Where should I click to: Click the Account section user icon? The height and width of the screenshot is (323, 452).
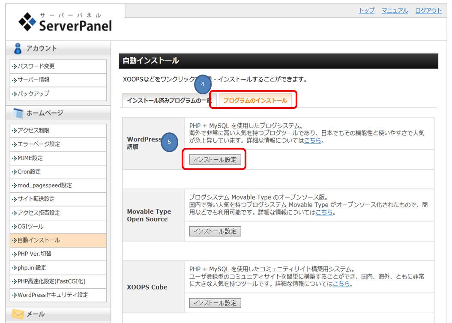click(x=18, y=48)
